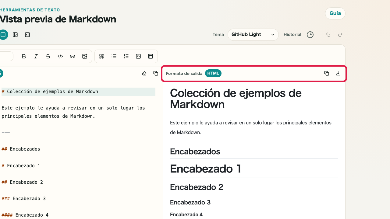This screenshot has width=390, height=219.
Task: Click editor line '# Colección de ejemplos de Markdown'
Action: 78,92
